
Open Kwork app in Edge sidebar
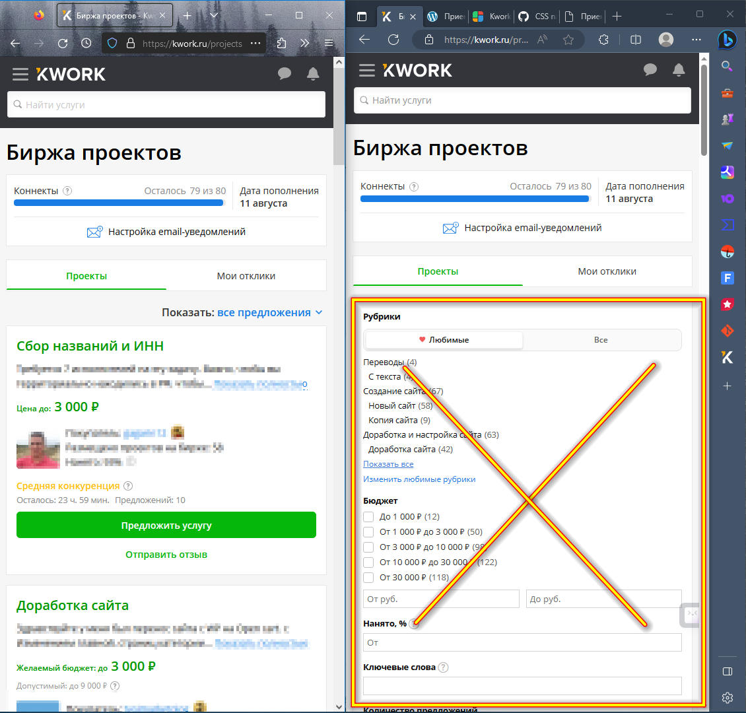tap(727, 357)
